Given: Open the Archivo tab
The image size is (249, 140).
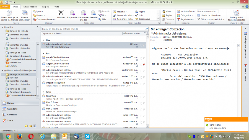Looking at the screenshot, I should 5,7.
